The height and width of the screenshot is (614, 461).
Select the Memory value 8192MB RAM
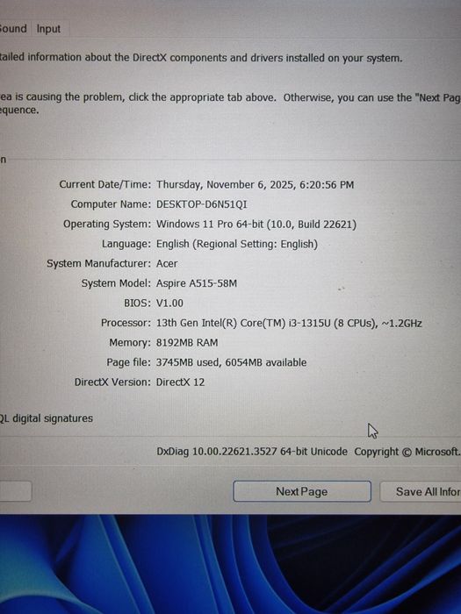(187, 343)
